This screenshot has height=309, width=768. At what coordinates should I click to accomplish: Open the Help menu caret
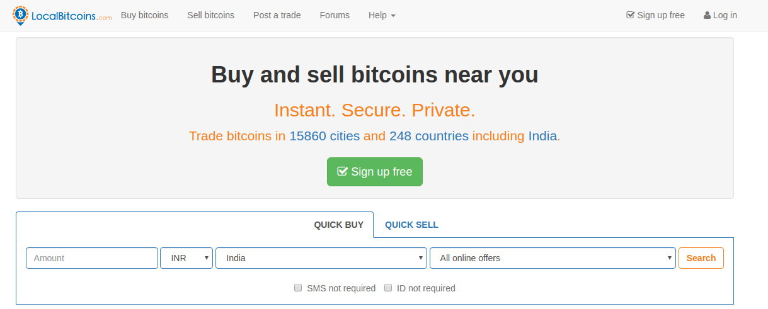point(393,16)
